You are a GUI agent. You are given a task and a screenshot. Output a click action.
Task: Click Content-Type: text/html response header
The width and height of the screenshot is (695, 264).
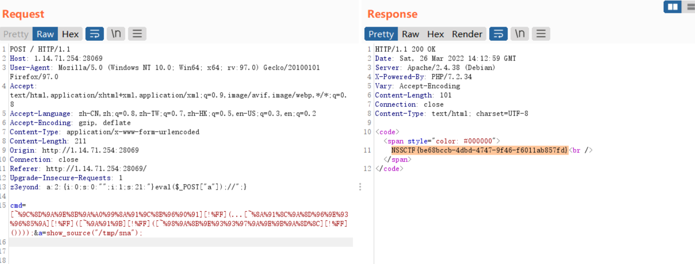click(452, 113)
